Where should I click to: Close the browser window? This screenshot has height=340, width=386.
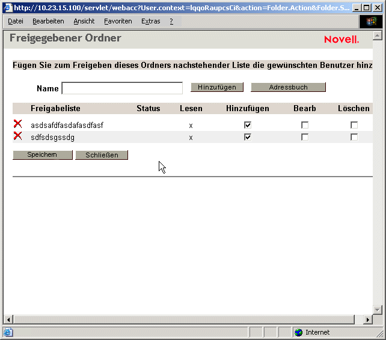[378, 8]
